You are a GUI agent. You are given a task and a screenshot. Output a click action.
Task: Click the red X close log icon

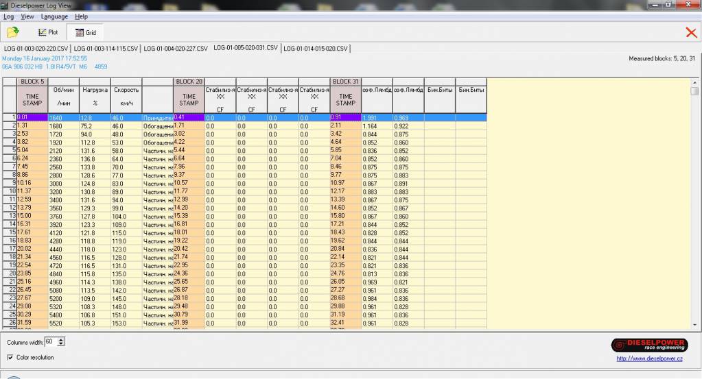click(x=691, y=32)
